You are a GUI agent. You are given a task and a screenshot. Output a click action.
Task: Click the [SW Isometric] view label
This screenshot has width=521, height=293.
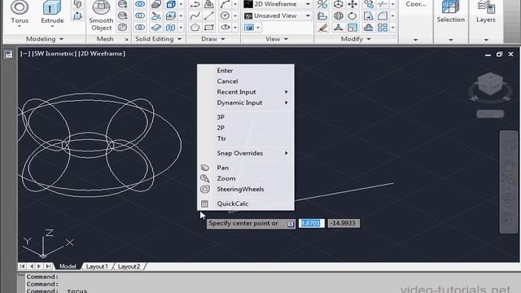[x=55, y=54]
